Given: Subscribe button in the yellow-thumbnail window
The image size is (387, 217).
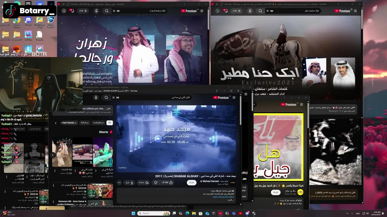Looking at the screenshot, I should pyautogui.click(x=275, y=192).
